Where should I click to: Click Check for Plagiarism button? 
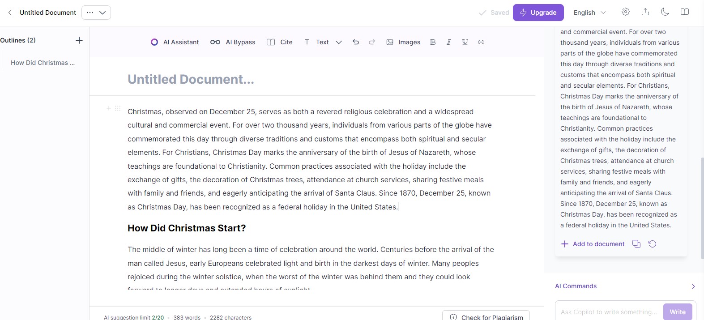coord(486,316)
